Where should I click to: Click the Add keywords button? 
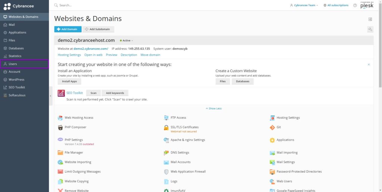tap(115, 93)
